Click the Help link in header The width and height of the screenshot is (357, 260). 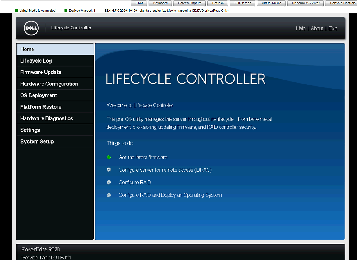301,28
